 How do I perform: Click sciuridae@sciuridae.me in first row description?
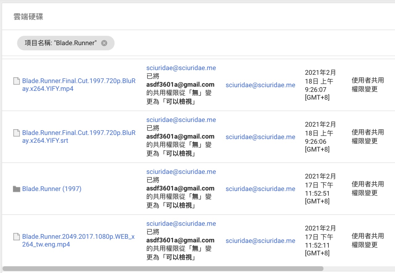pyautogui.click(x=181, y=68)
